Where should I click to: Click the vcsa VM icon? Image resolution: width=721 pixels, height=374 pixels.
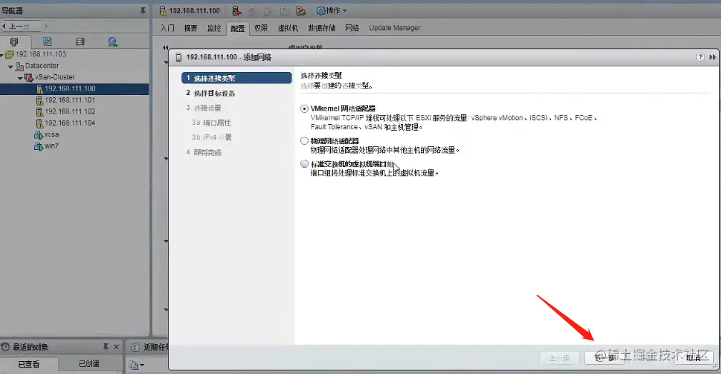[39, 135]
